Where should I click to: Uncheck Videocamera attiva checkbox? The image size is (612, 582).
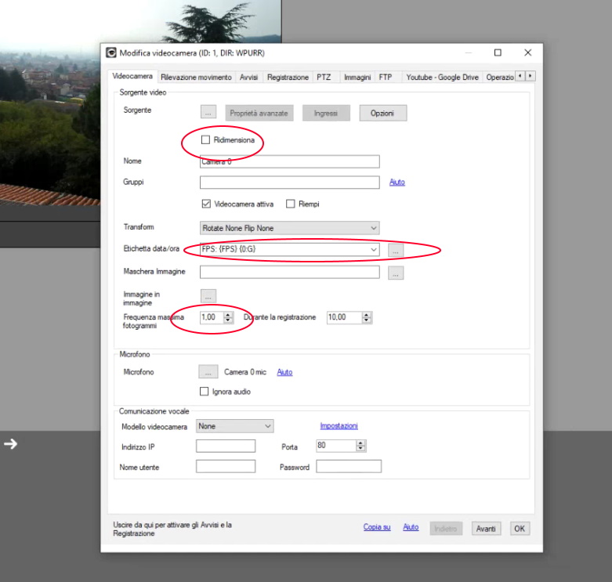206,204
